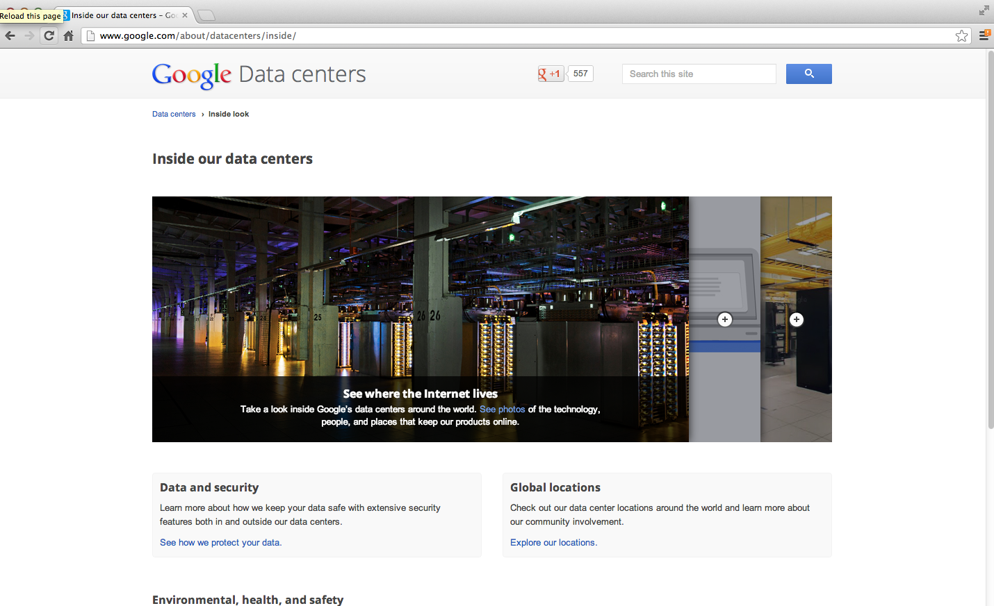Enter fullscreen using the top-right arrows
994x606 pixels.
(984, 10)
